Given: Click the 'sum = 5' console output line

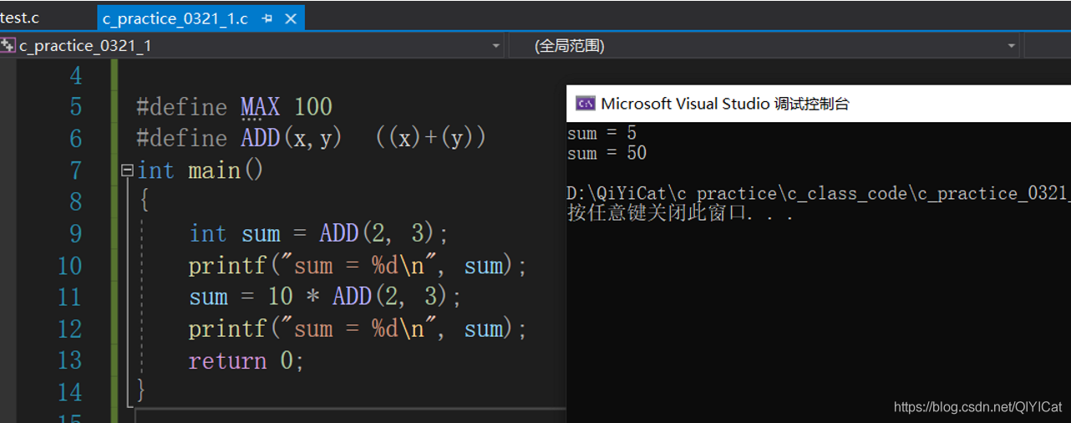Looking at the screenshot, I should tap(601, 133).
